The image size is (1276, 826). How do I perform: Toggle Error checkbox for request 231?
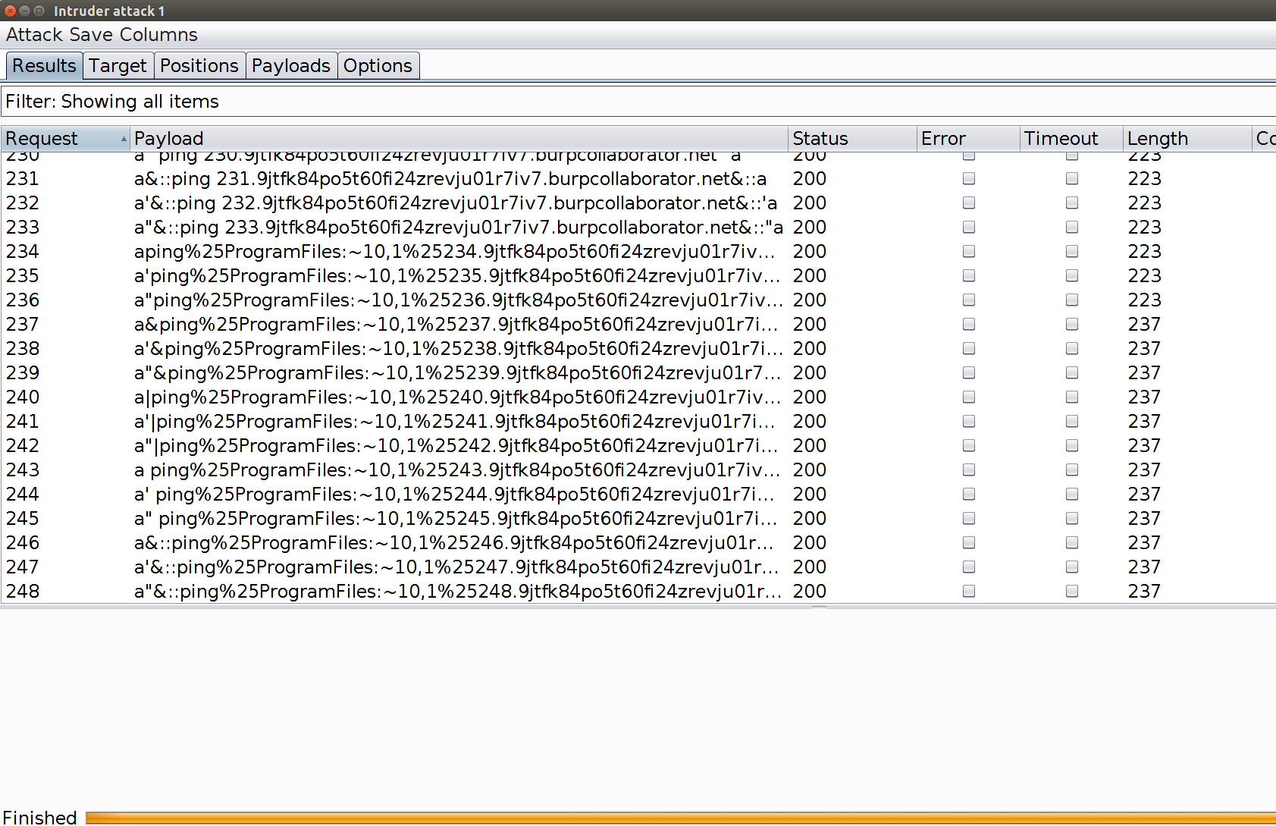(969, 178)
